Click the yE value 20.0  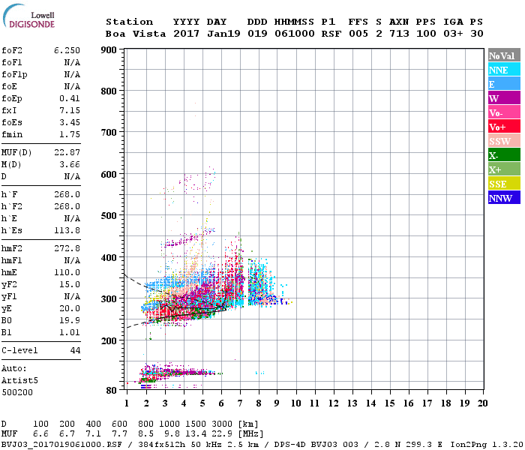click(70, 309)
